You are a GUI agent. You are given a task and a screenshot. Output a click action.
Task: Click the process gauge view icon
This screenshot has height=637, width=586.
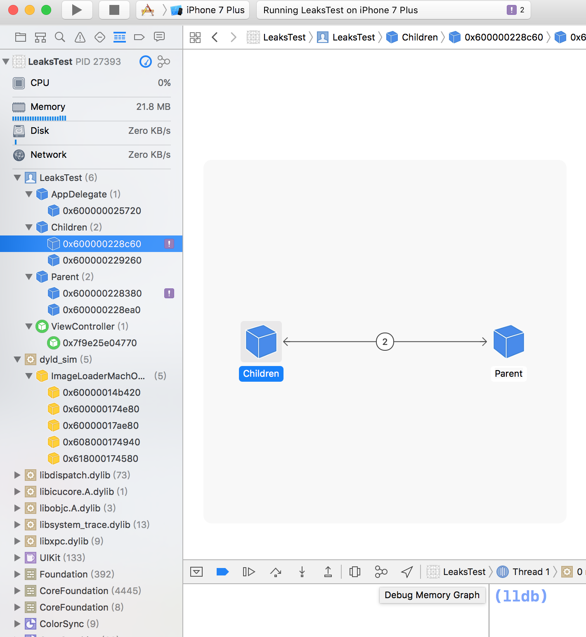pyautogui.click(x=146, y=62)
